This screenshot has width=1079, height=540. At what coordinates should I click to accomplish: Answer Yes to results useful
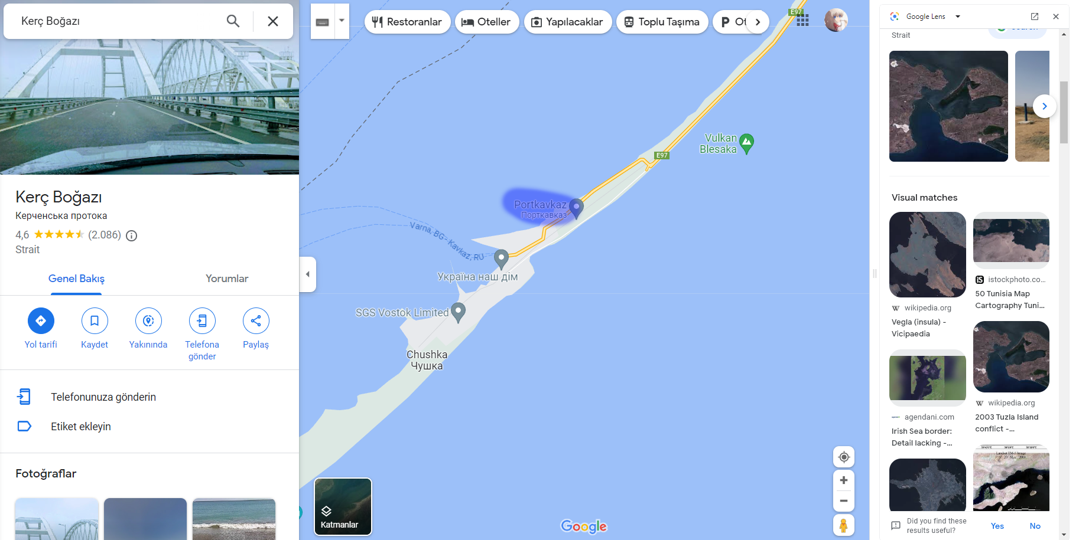pyautogui.click(x=997, y=526)
